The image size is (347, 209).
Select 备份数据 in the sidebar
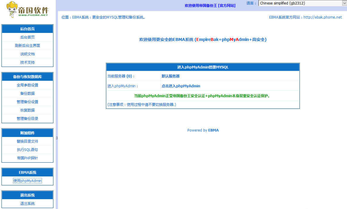pyautogui.click(x=27, y=93)
